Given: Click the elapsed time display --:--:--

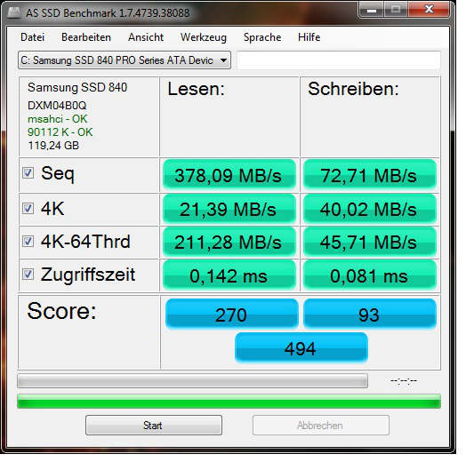Looking at the screenshot, I should (404, 380).
